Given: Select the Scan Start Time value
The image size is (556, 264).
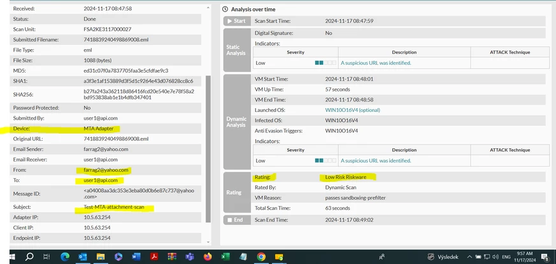Looking at the screenshot, I should click(349, 21).
